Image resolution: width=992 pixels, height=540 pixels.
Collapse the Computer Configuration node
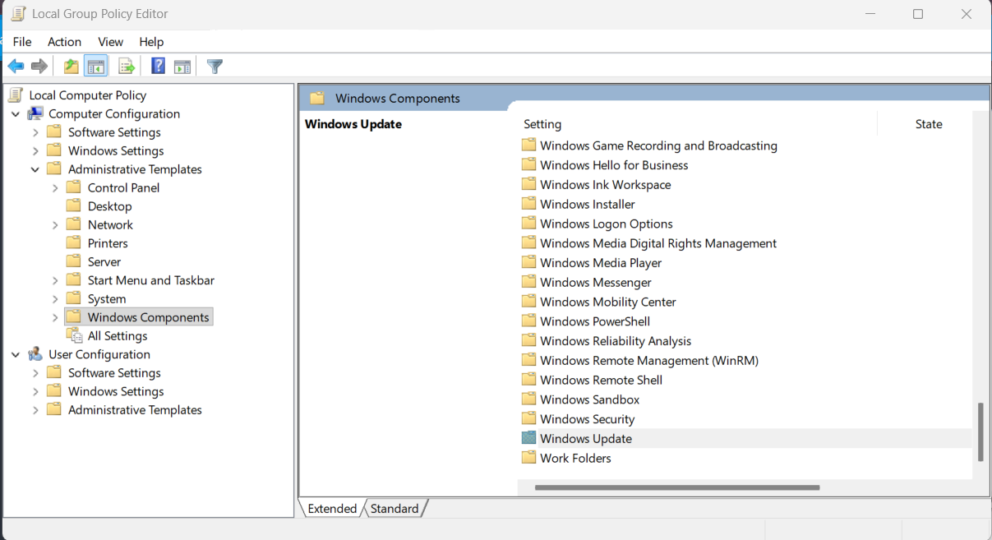click(16, 113)
